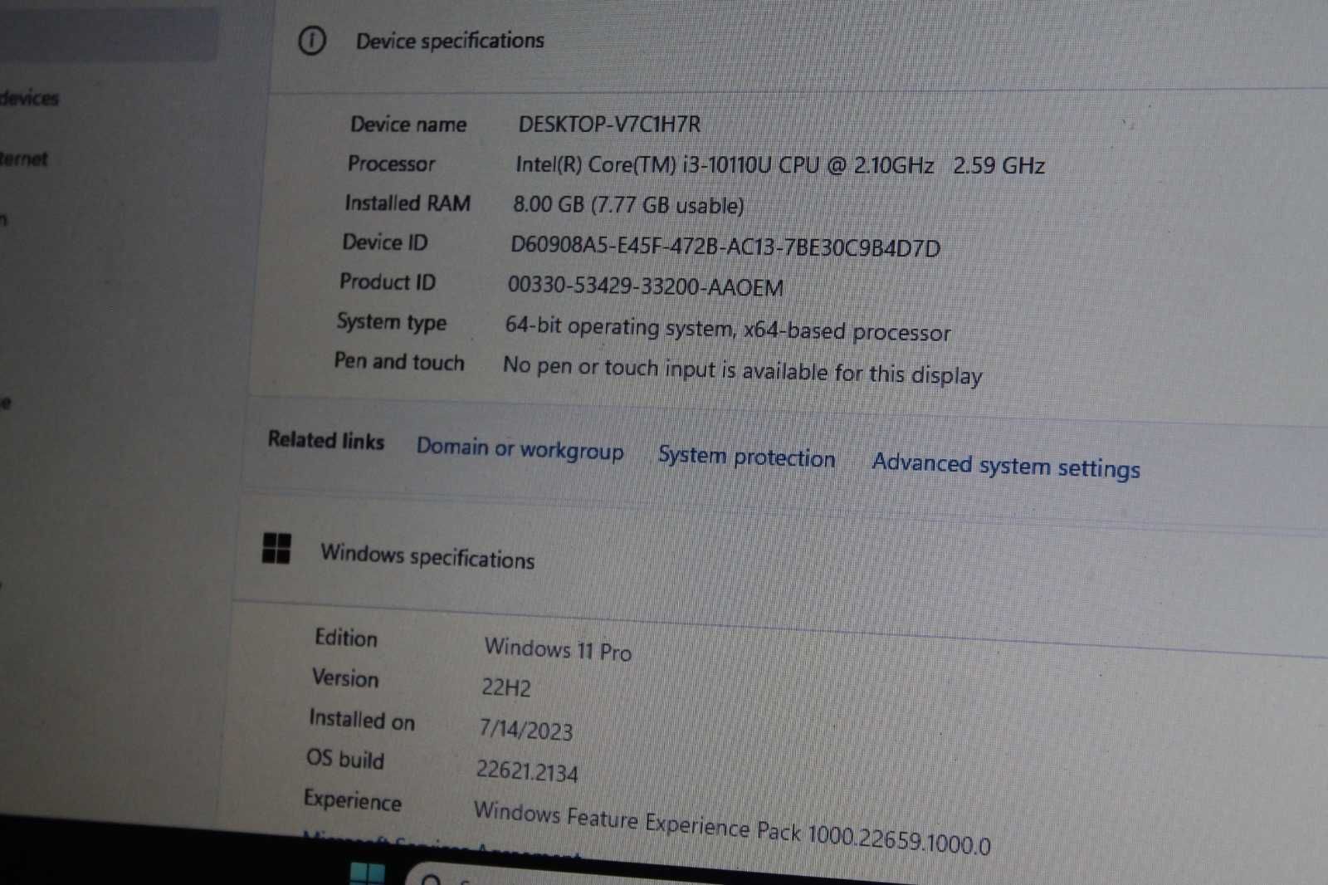The width and height of the screenshot is (1328, 885).
Task: Select the Processor value Intel Core i3-10110U
Action: click(x=779, y=164)
